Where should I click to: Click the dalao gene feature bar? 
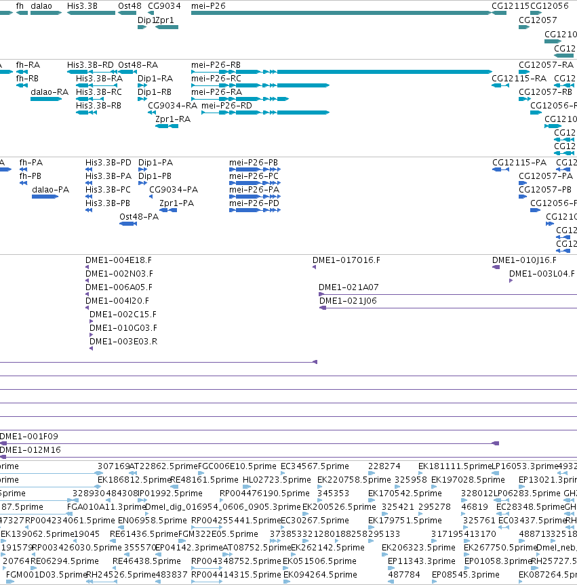[x=46, y=13]
